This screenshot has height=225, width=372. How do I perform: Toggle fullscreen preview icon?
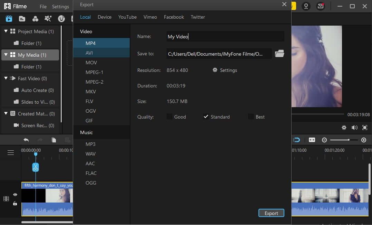tap(365, 128)
